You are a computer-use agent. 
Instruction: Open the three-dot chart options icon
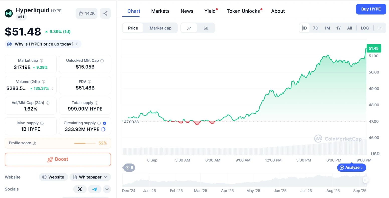pos(380,28)
